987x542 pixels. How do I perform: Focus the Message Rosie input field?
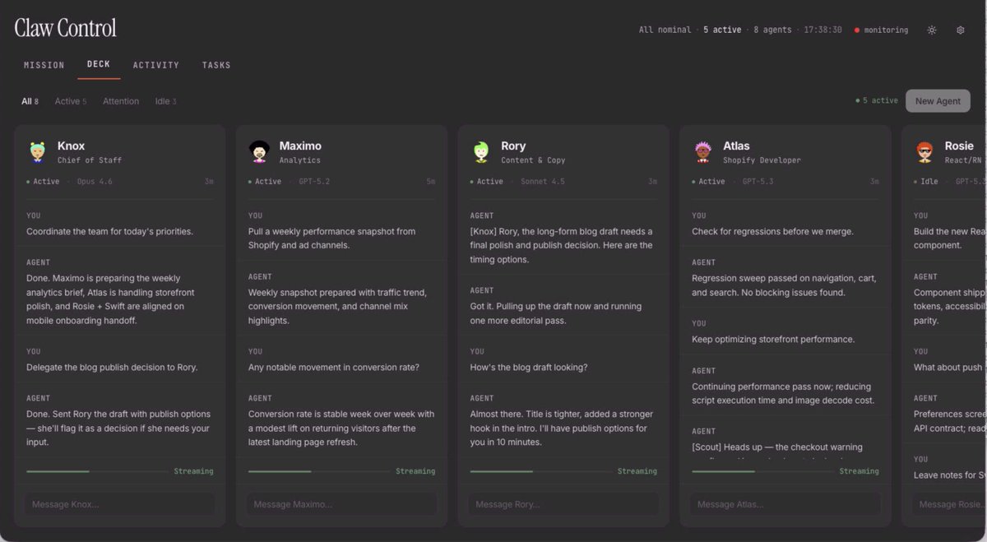coord(949,504)
